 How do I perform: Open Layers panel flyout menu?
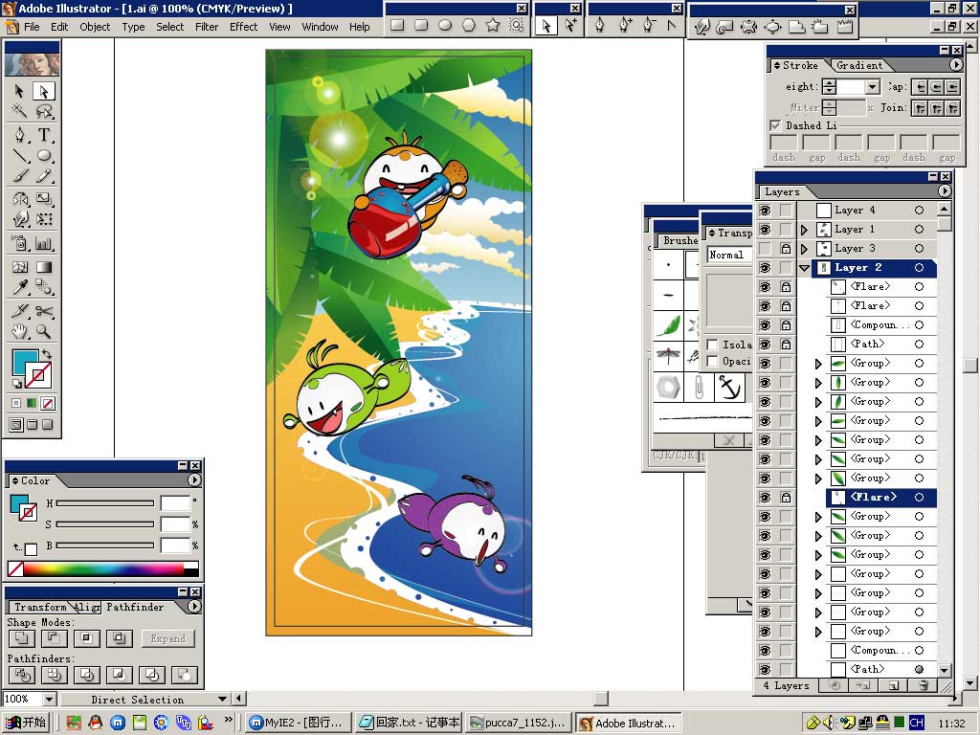(x=944, y=191)
